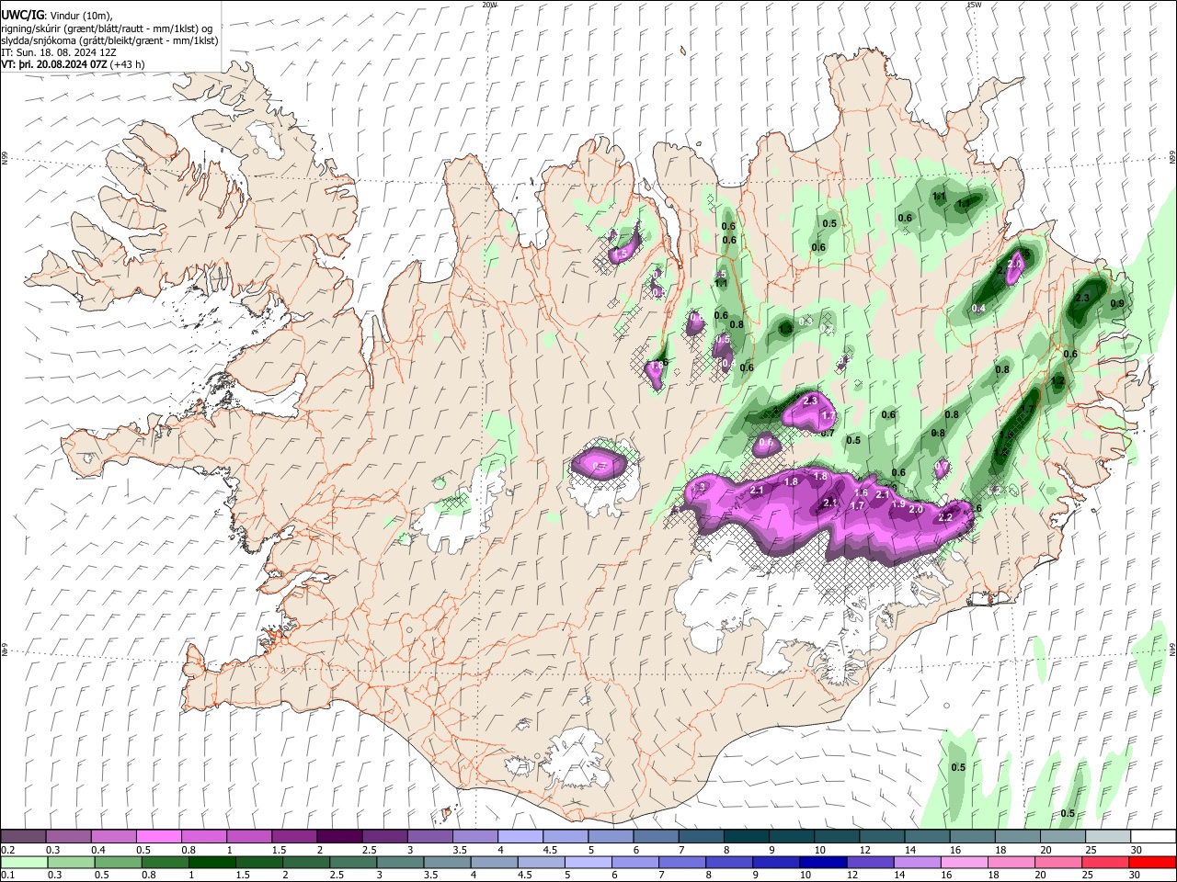Click the '(+43 h)' forecast offset text
This screenshot has width=1177, height=882.
click(128, 64)
